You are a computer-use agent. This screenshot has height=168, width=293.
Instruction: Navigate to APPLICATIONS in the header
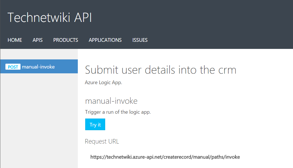[105, 40]
